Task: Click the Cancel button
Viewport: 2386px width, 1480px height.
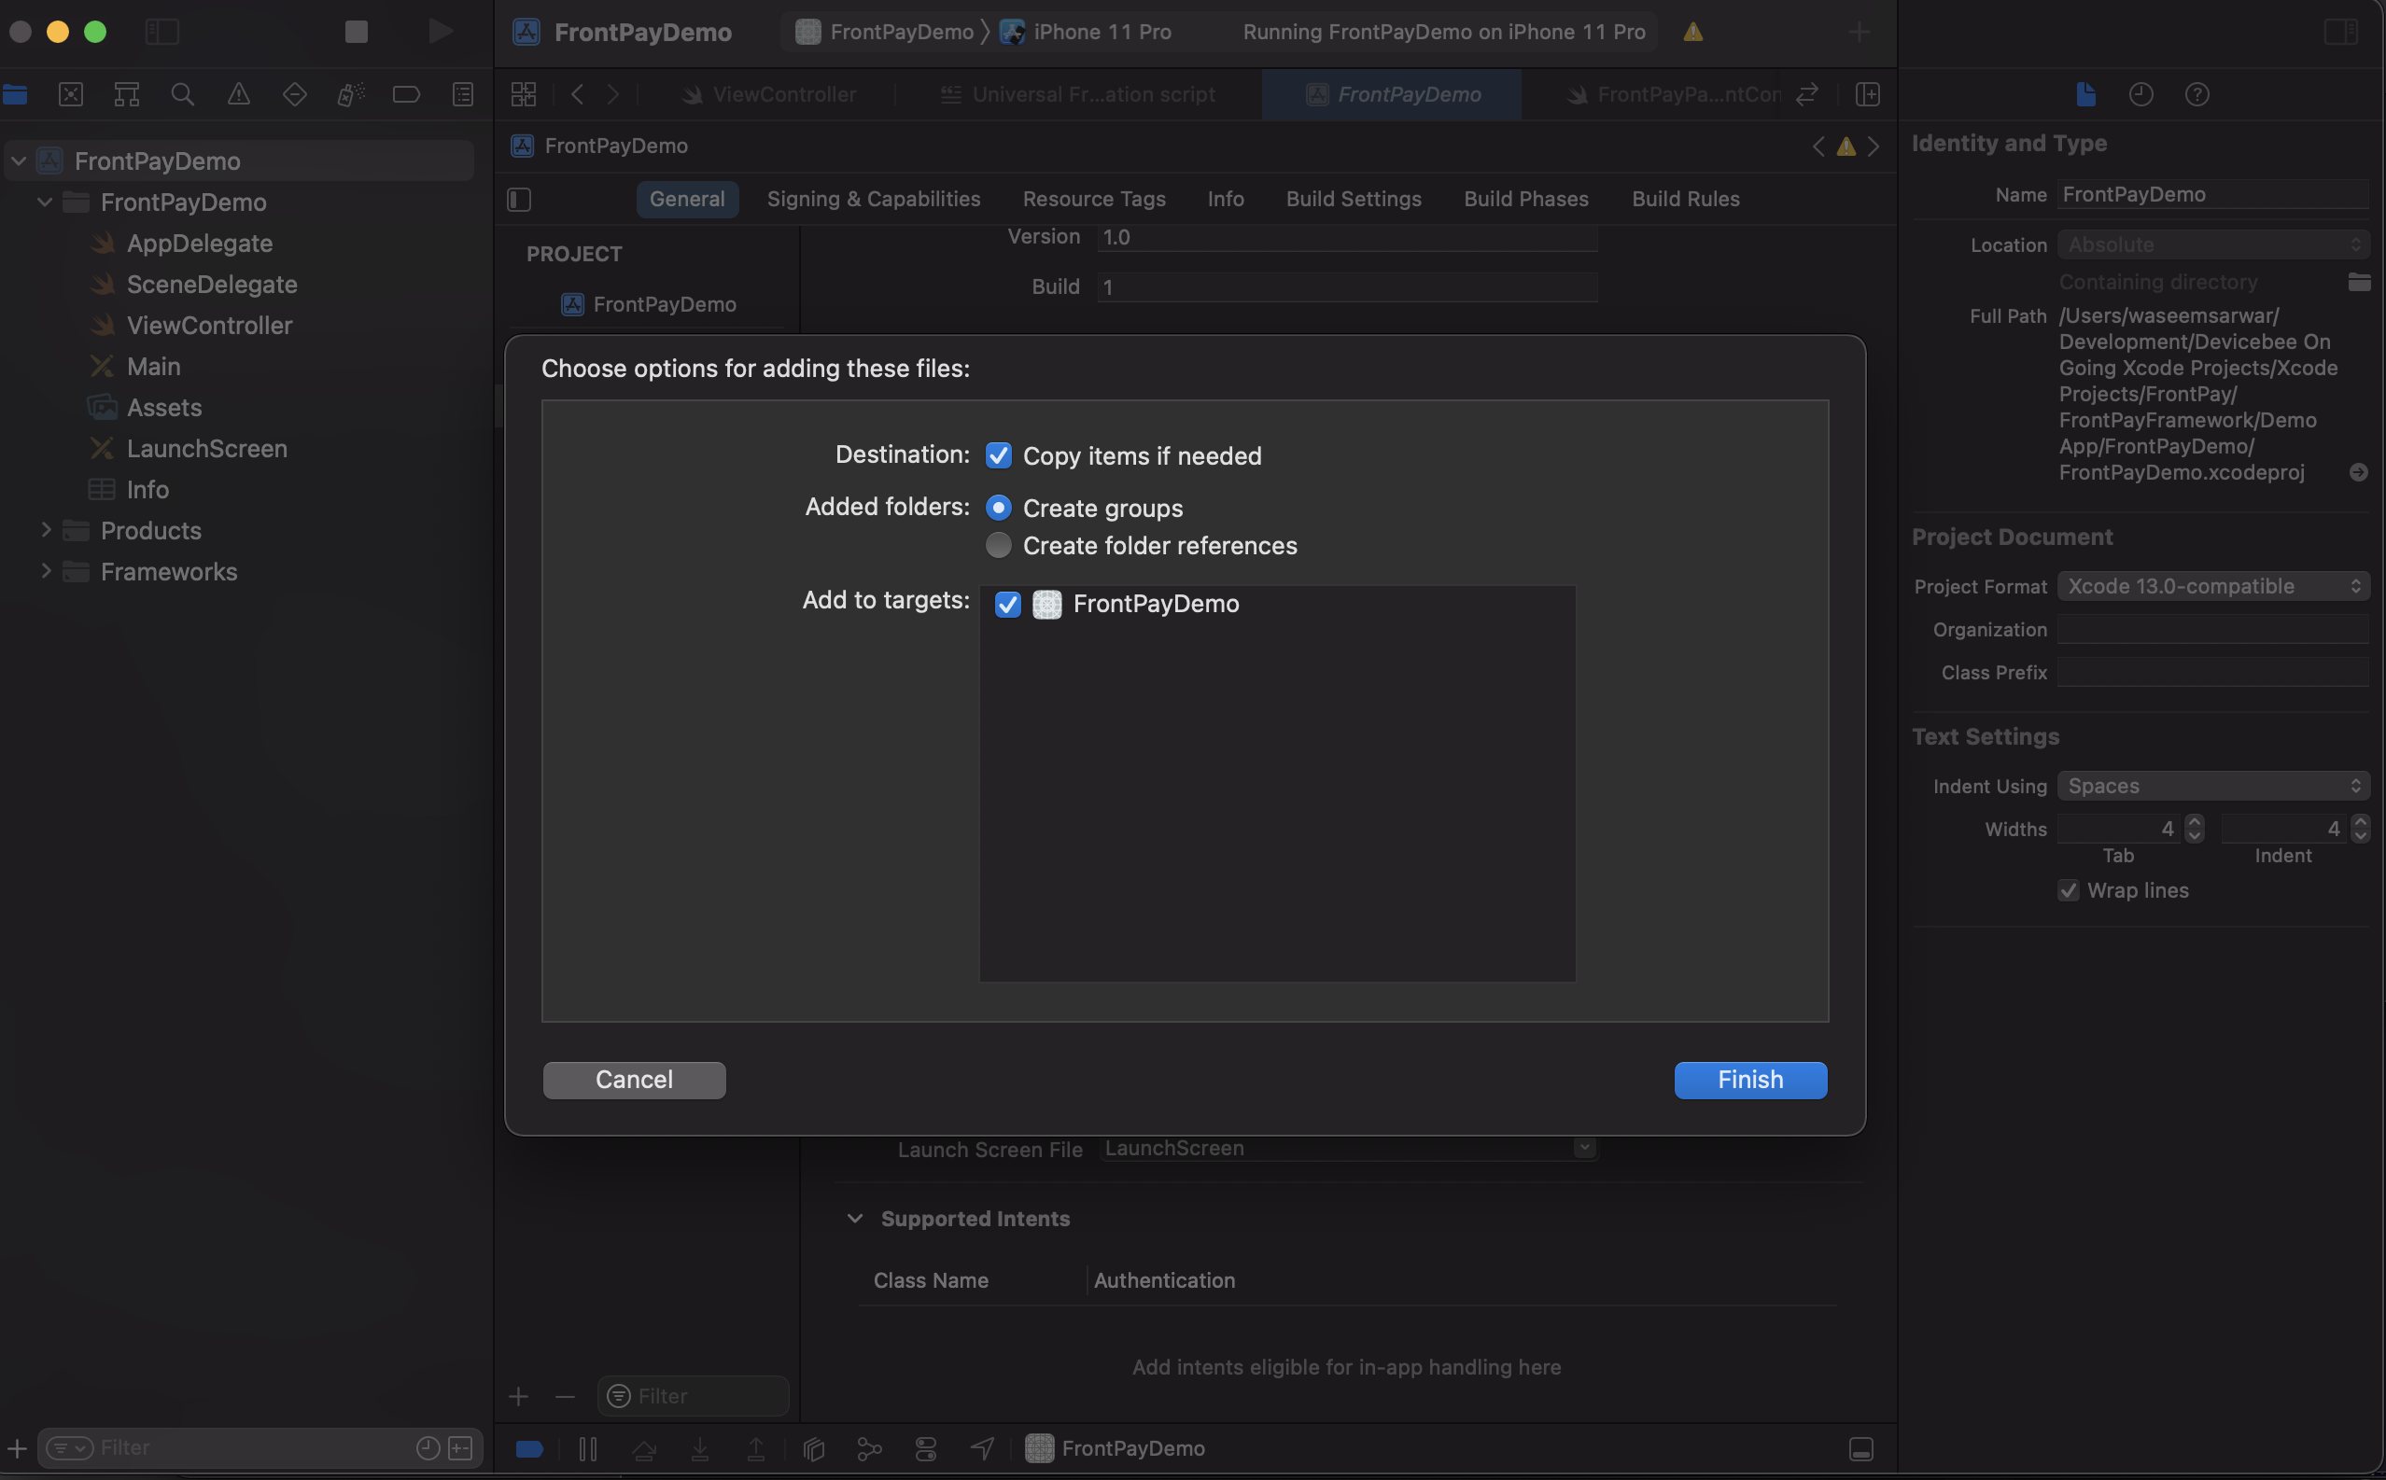Action: pos(635,1080)
